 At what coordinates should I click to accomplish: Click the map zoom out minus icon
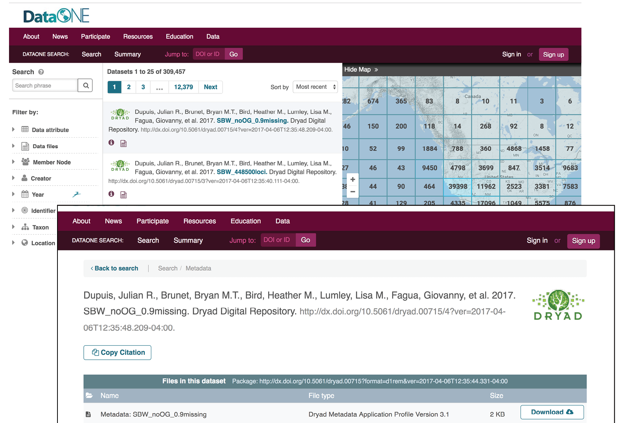[353, 192]
